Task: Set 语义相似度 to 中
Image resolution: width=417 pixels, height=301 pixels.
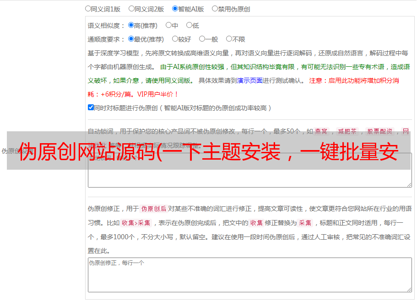Action: [168, 25]
